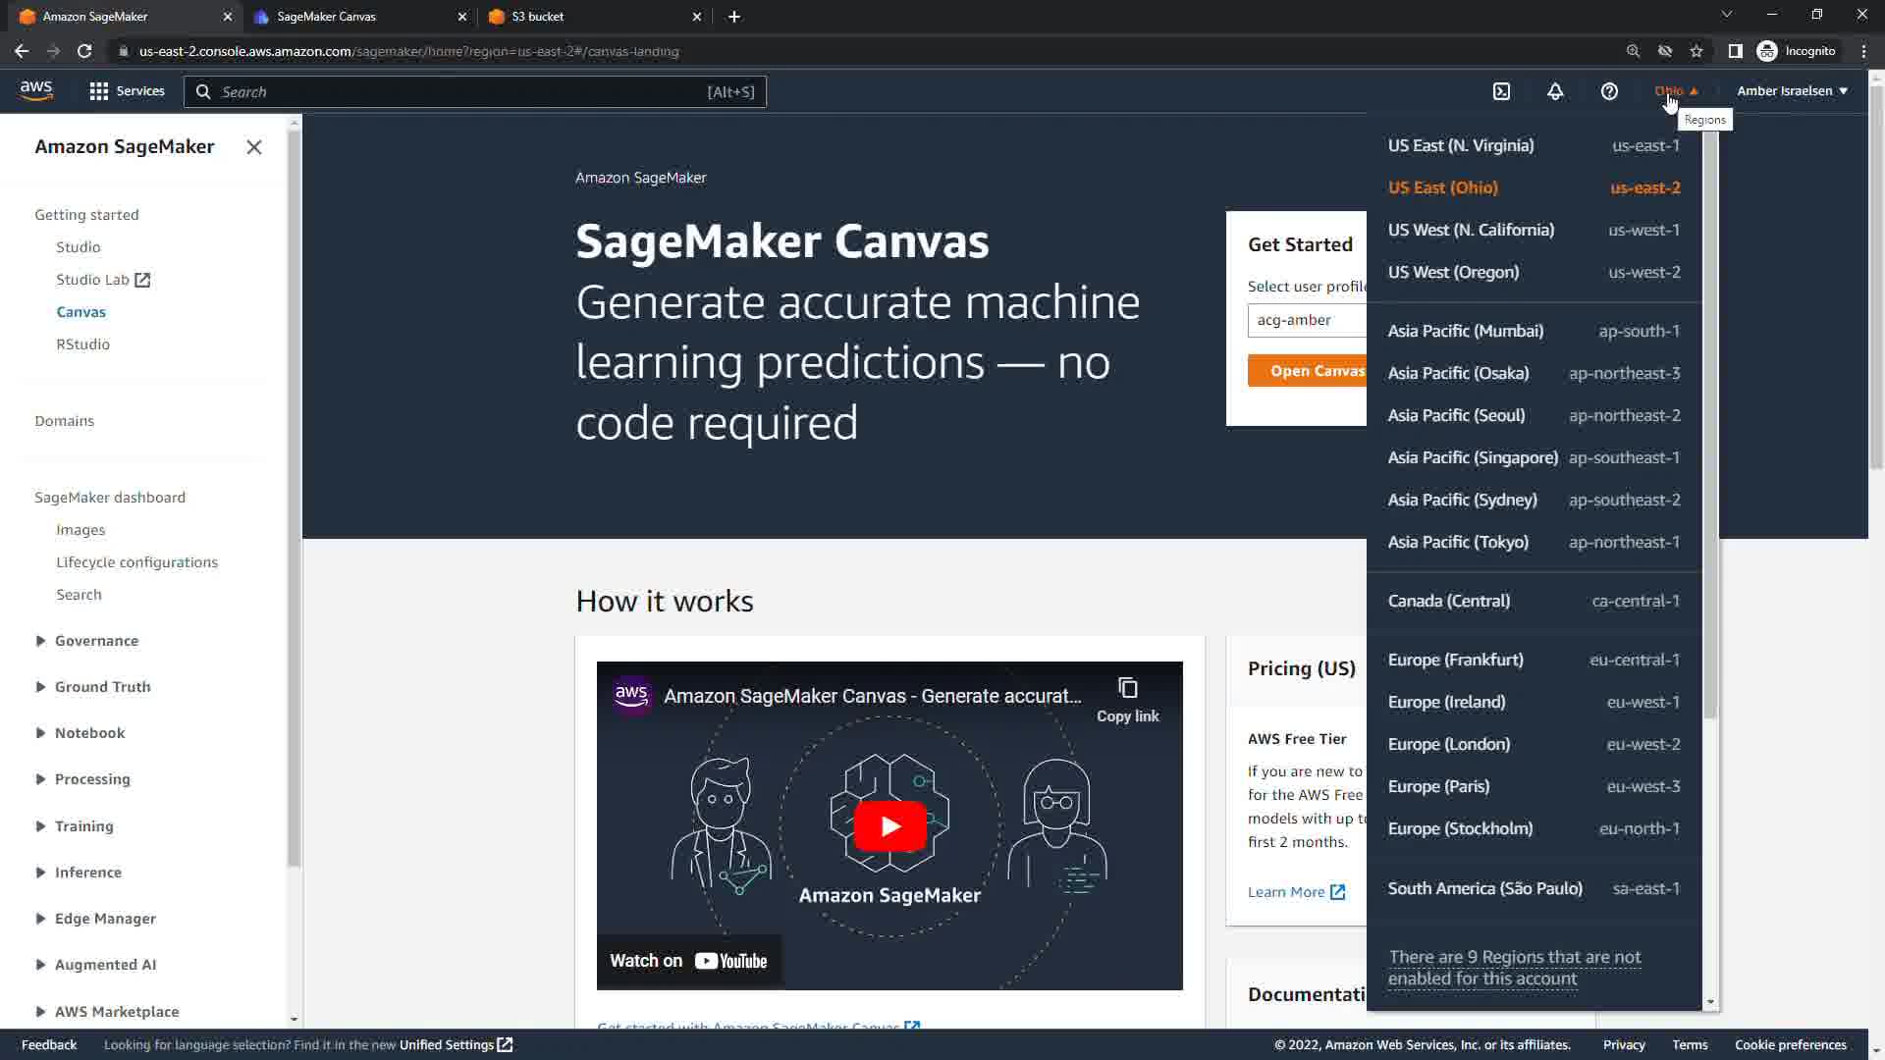The width and height of the screenshot is (1885, 1060).
Task: Reload the page in browser
Action: pos(84,51)
